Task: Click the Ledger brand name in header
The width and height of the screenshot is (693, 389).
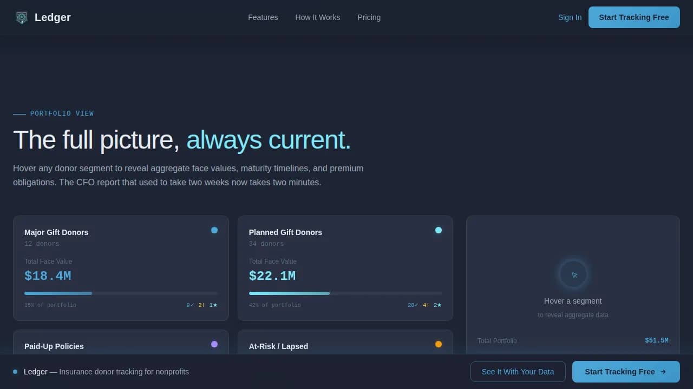Action: [x=53, y=17]
